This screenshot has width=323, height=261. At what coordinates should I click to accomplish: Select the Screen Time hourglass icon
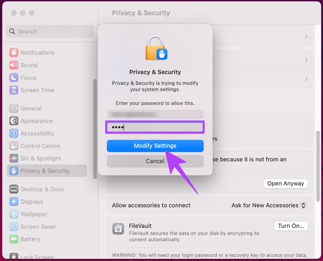[14, 90]
